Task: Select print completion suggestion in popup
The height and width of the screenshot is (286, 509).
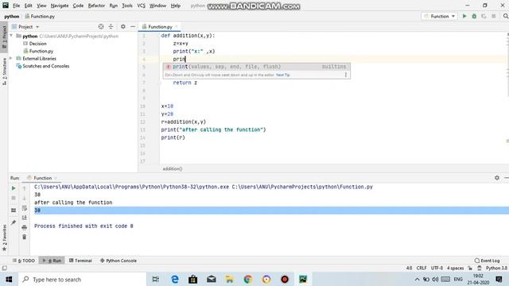Action: coord(256,67)
